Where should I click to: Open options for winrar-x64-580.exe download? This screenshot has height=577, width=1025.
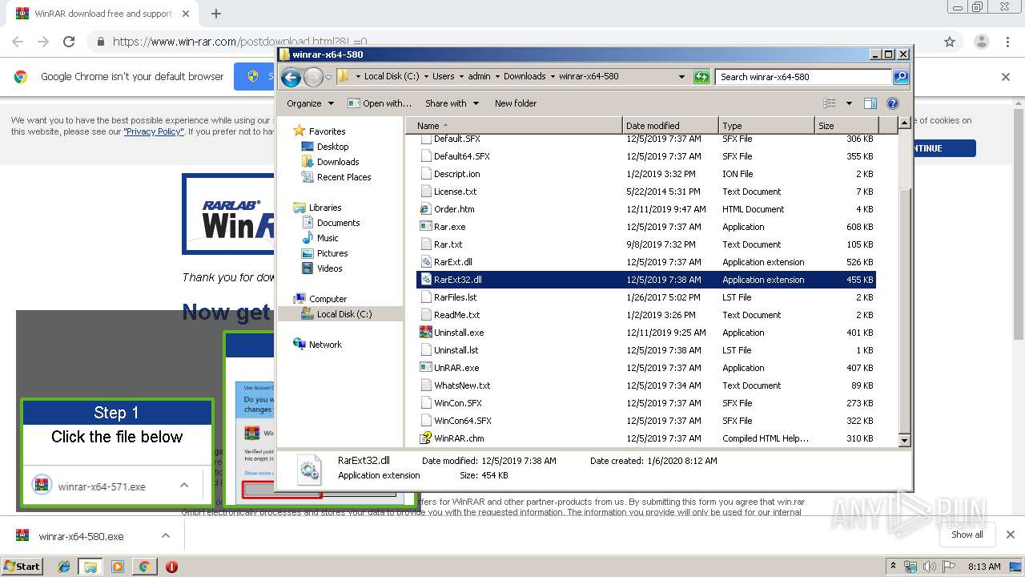(166, 536)
